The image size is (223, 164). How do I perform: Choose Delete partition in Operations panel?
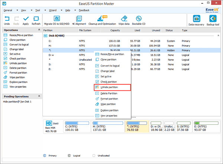click(15, 68)
